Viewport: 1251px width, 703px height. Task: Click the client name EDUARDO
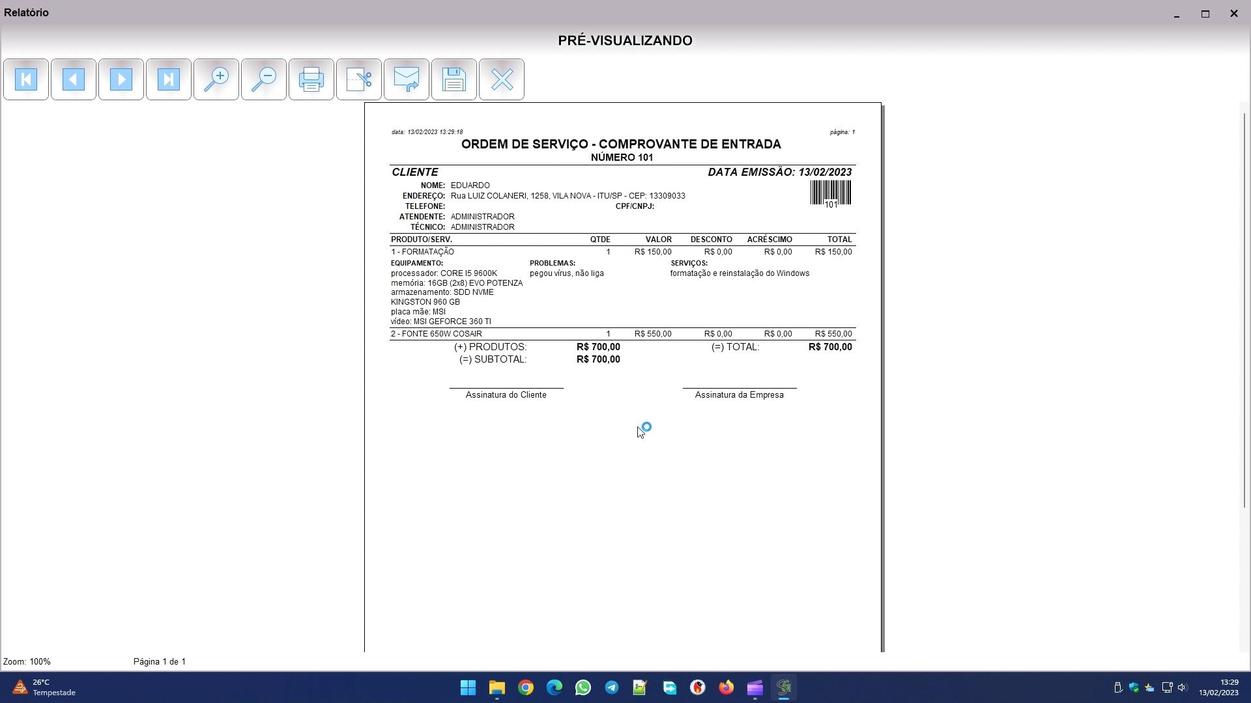(470, 186)
